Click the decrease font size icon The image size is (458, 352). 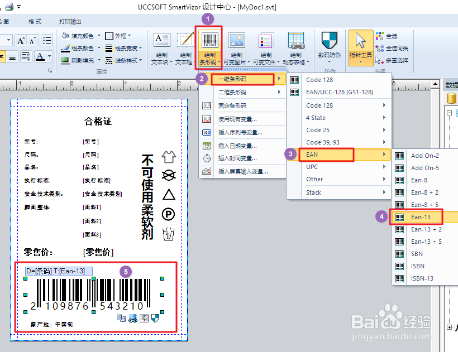pyautogui.click(x=32, y=41)
